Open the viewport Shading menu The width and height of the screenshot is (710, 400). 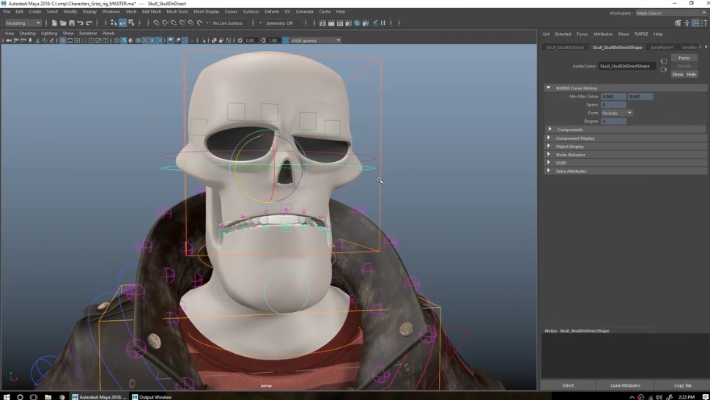[27, 33]
